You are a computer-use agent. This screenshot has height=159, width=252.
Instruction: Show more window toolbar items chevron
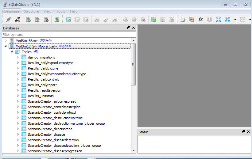coord(249,20)
